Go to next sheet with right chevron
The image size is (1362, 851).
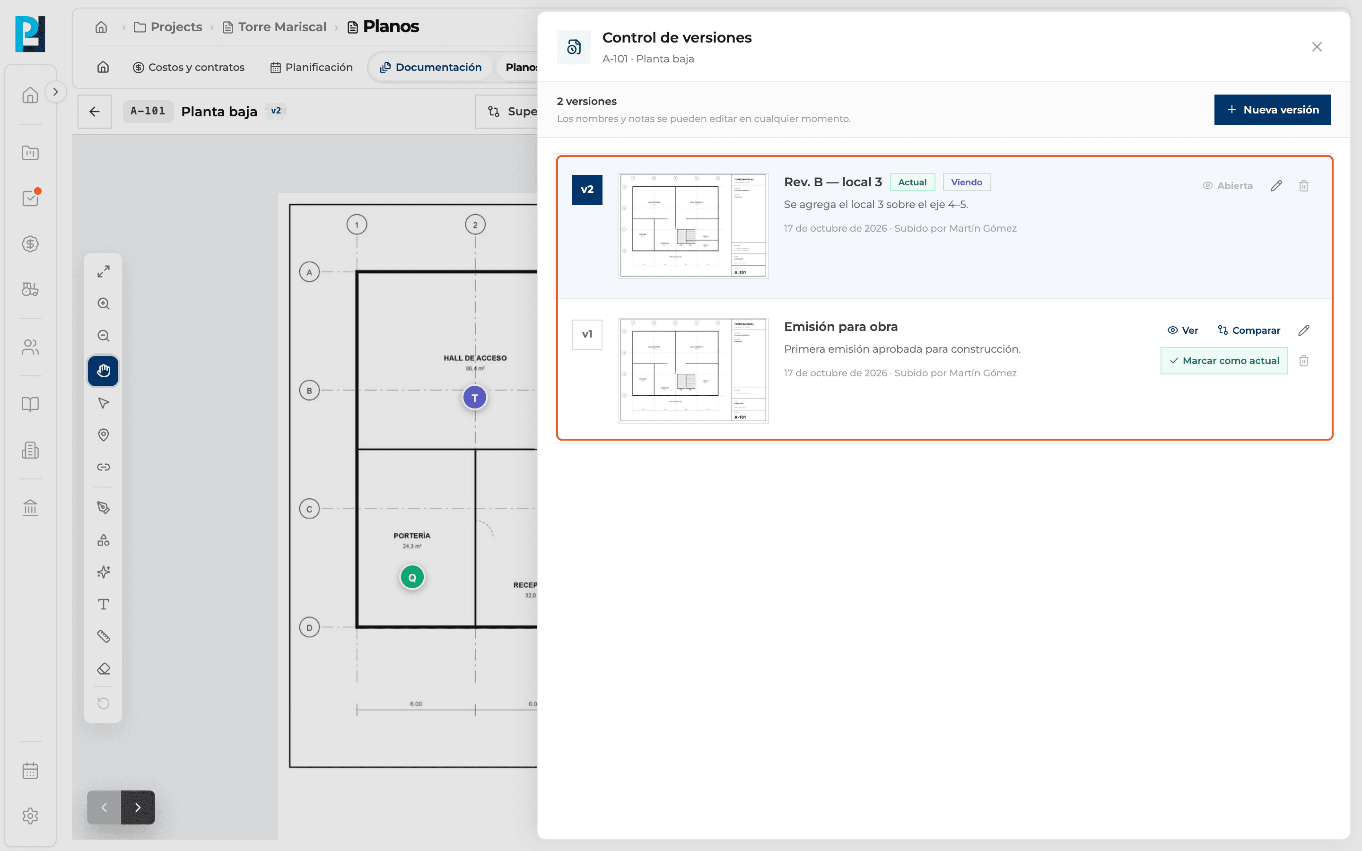(x=138, y=807)
